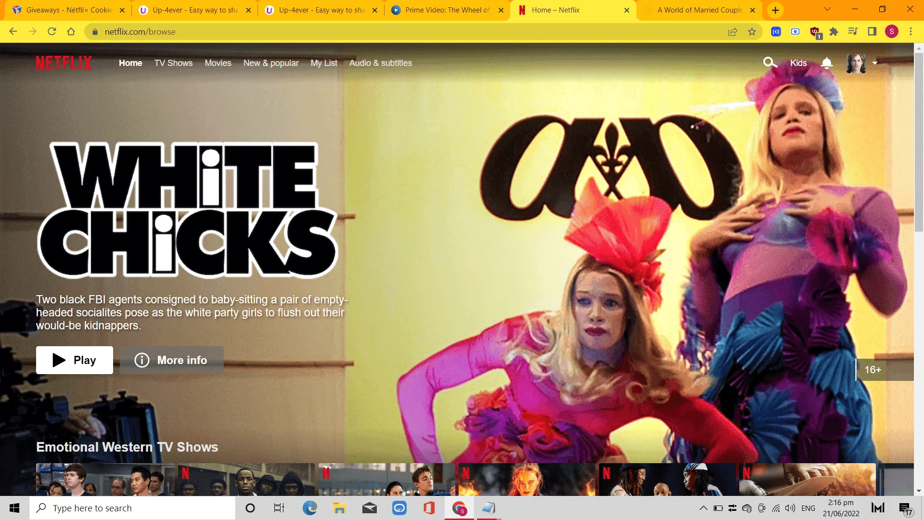Image resolution: width=924 pixels, height=520 pixels.
Task: Click the Emotional Western TV Shows heading
Action: 127,447
